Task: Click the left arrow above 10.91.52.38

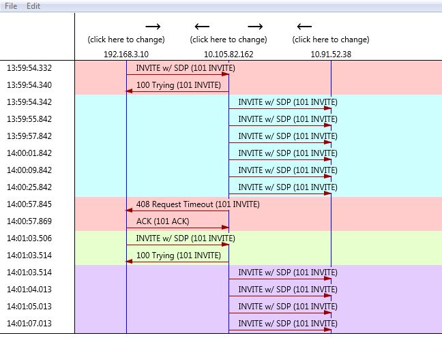Action: (304, 27)
